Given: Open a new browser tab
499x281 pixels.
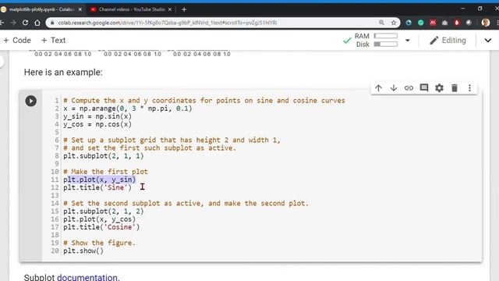Looking at the screenshot, I should click(184, 9).
